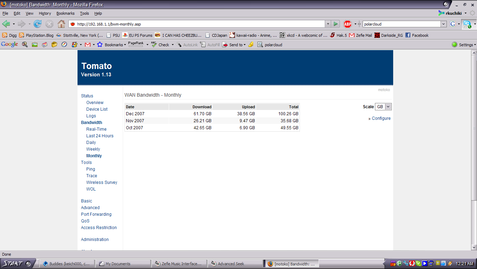Viewport: 477px width, 269px height.
Task: Click the polarcloud search input field
Action: [x=401, y=24]
